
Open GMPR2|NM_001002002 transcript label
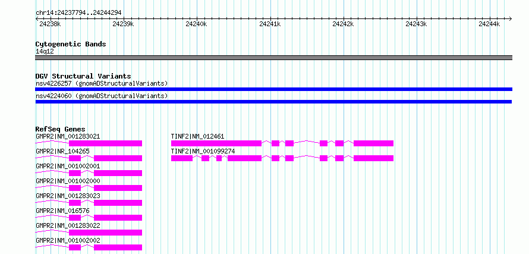coord(68,240)
